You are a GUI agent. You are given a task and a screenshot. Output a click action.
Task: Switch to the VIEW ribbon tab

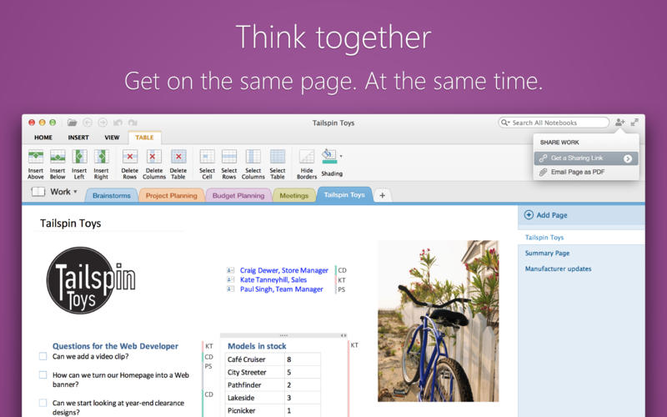tap(112, 138)
